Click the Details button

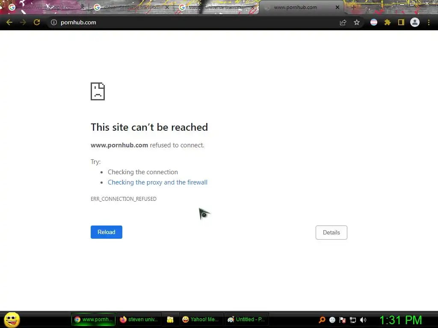pyautogui.click(x=331, y=232)
